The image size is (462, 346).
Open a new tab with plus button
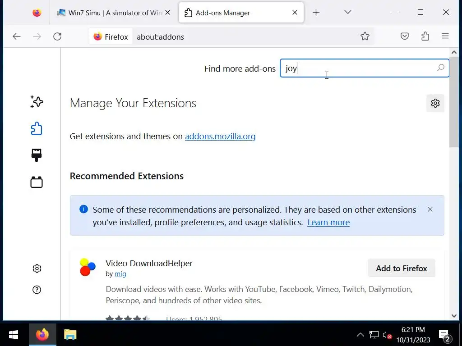click(316, 13)
